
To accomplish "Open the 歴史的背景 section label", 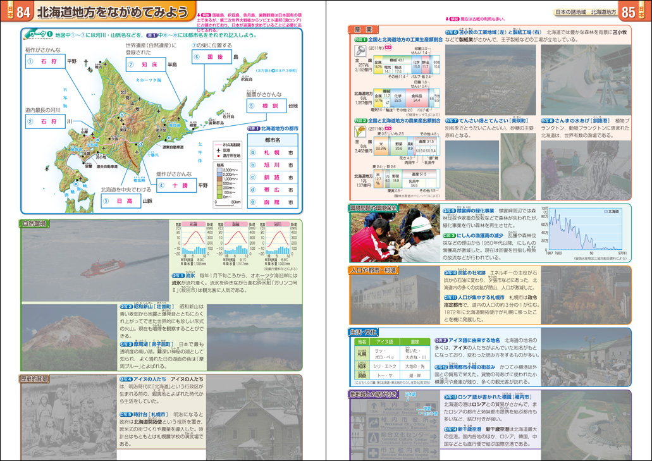I will click(x=35, y=379).
